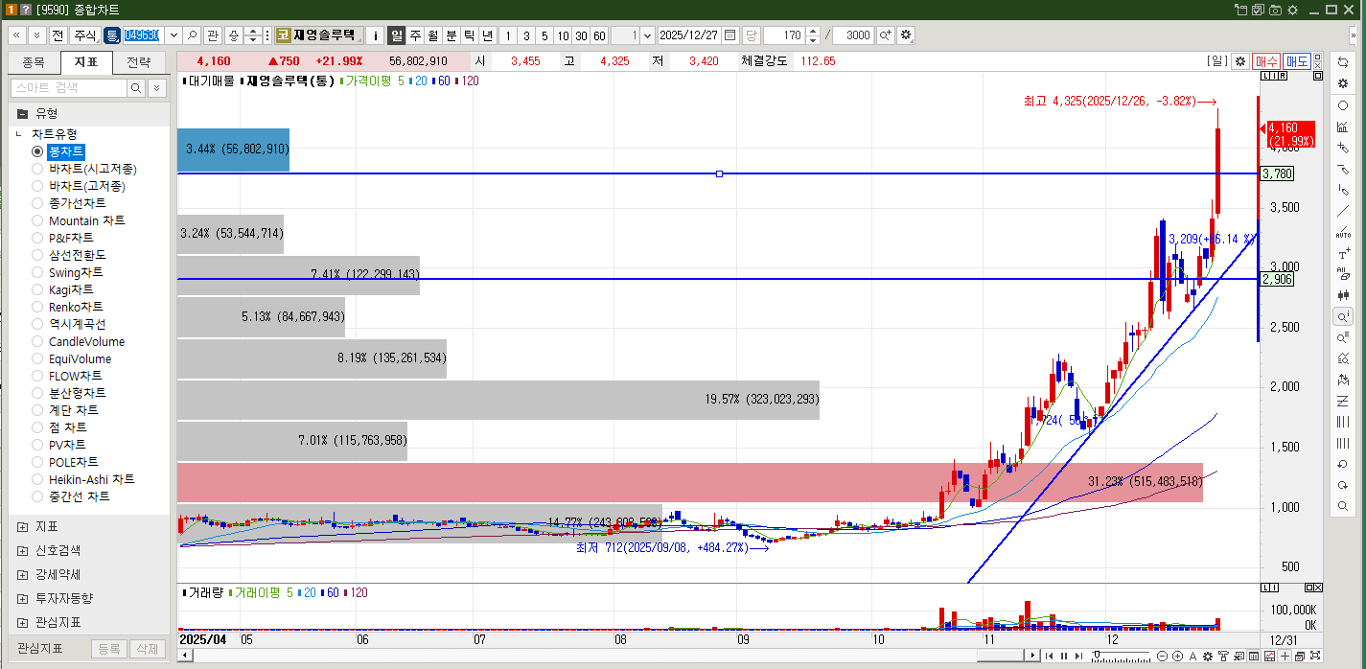The width and height of the screenshot is (1366, 669).
Task: Open the date picker calendar icon
Action: click(x=730, y=35)
